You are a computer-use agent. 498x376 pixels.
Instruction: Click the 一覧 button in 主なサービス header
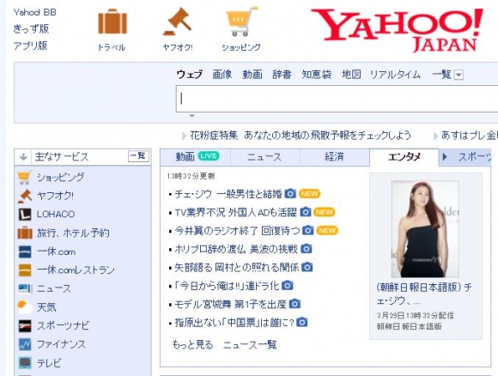138,156
